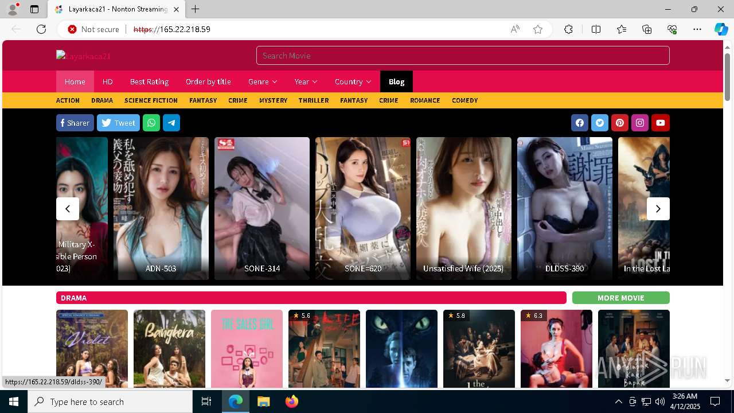Screen dimensions: 734x413
Task: Click the Search Movie input field
Action: 463,56
